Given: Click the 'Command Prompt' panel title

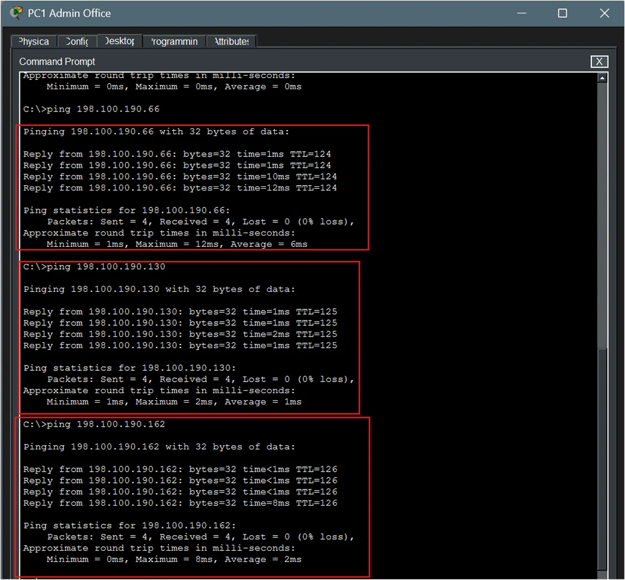Looking at the screenshot, I should [57, 62].
